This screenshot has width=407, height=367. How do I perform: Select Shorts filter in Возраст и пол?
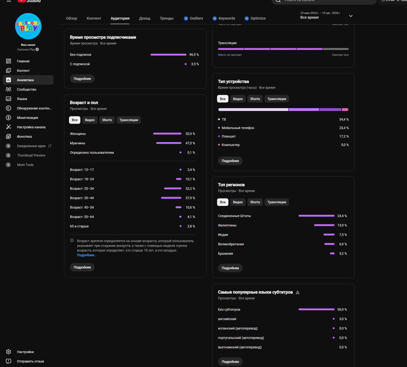[x=107, y=120]
